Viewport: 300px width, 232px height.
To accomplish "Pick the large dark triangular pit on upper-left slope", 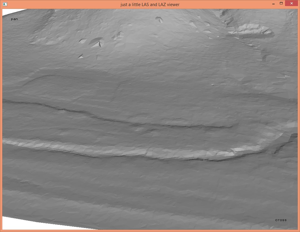I will coord(97,42).
